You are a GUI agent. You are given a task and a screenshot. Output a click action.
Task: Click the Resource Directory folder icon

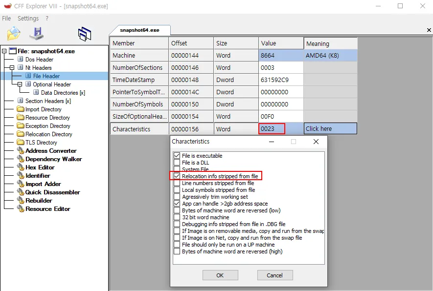[21, 117]
